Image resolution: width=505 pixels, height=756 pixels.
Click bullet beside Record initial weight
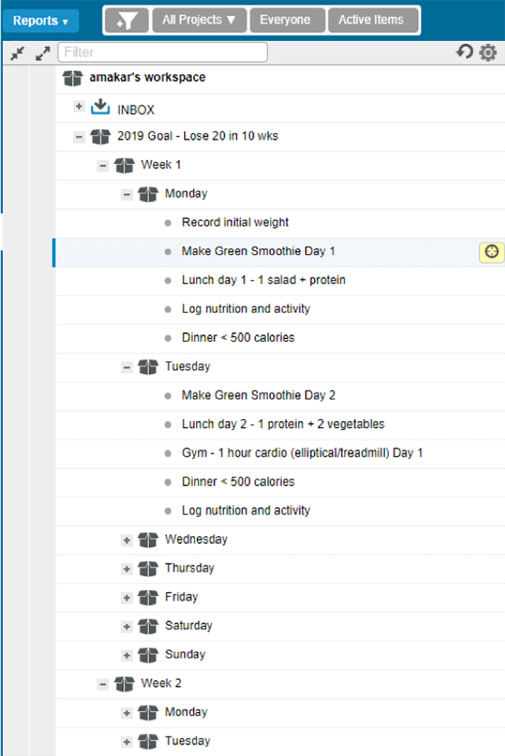pyautogui.click(x=167, y=223)
